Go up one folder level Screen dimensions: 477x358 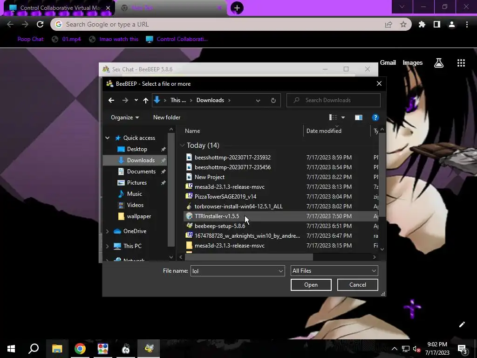146,100
